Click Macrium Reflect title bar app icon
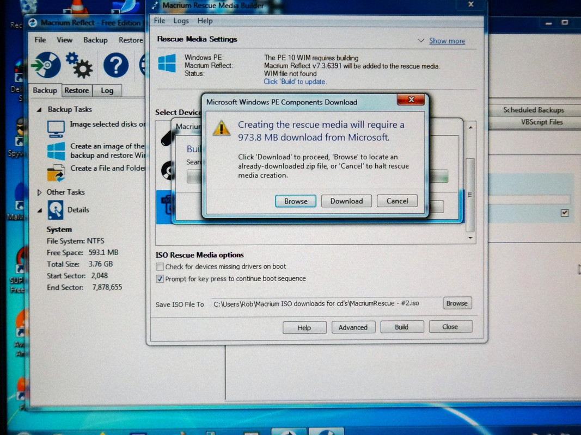Image resolution: width=581 pixels, height=435 pixels. point(33,22)
